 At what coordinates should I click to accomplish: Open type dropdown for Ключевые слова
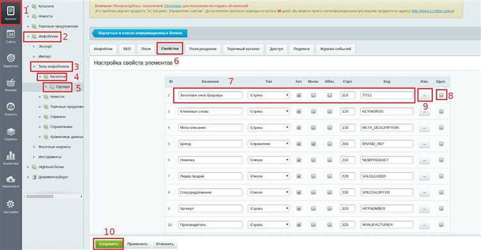[269, 112]
